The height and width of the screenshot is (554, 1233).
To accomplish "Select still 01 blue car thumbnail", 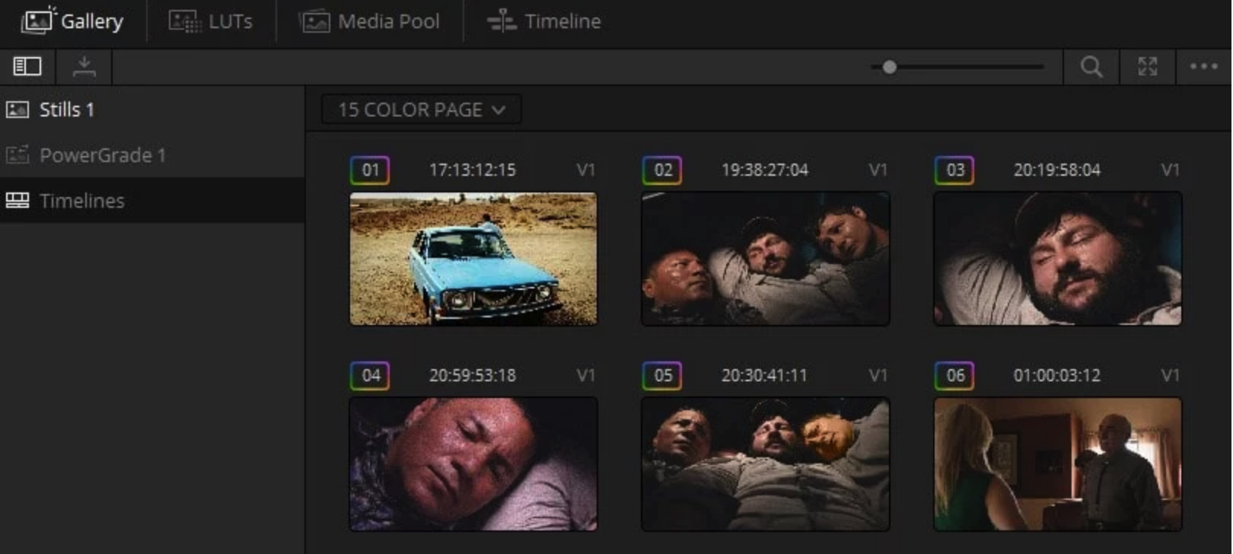I will point(473,259).
